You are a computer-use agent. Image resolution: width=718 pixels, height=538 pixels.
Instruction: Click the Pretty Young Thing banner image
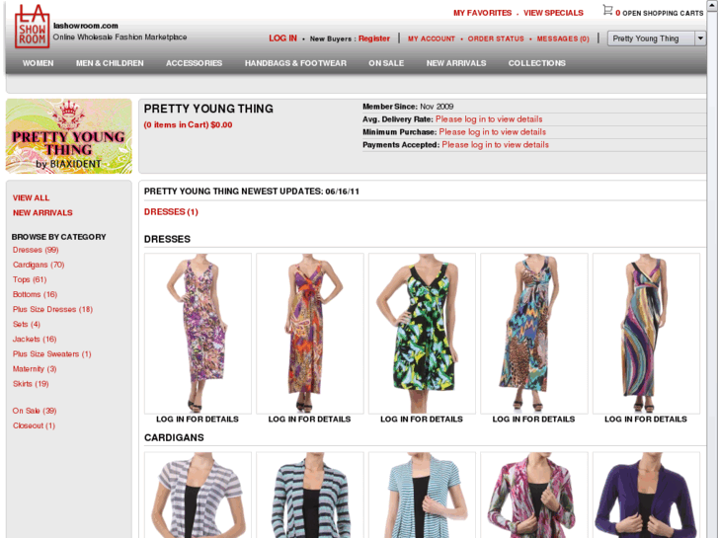click(x=69, y=136)
